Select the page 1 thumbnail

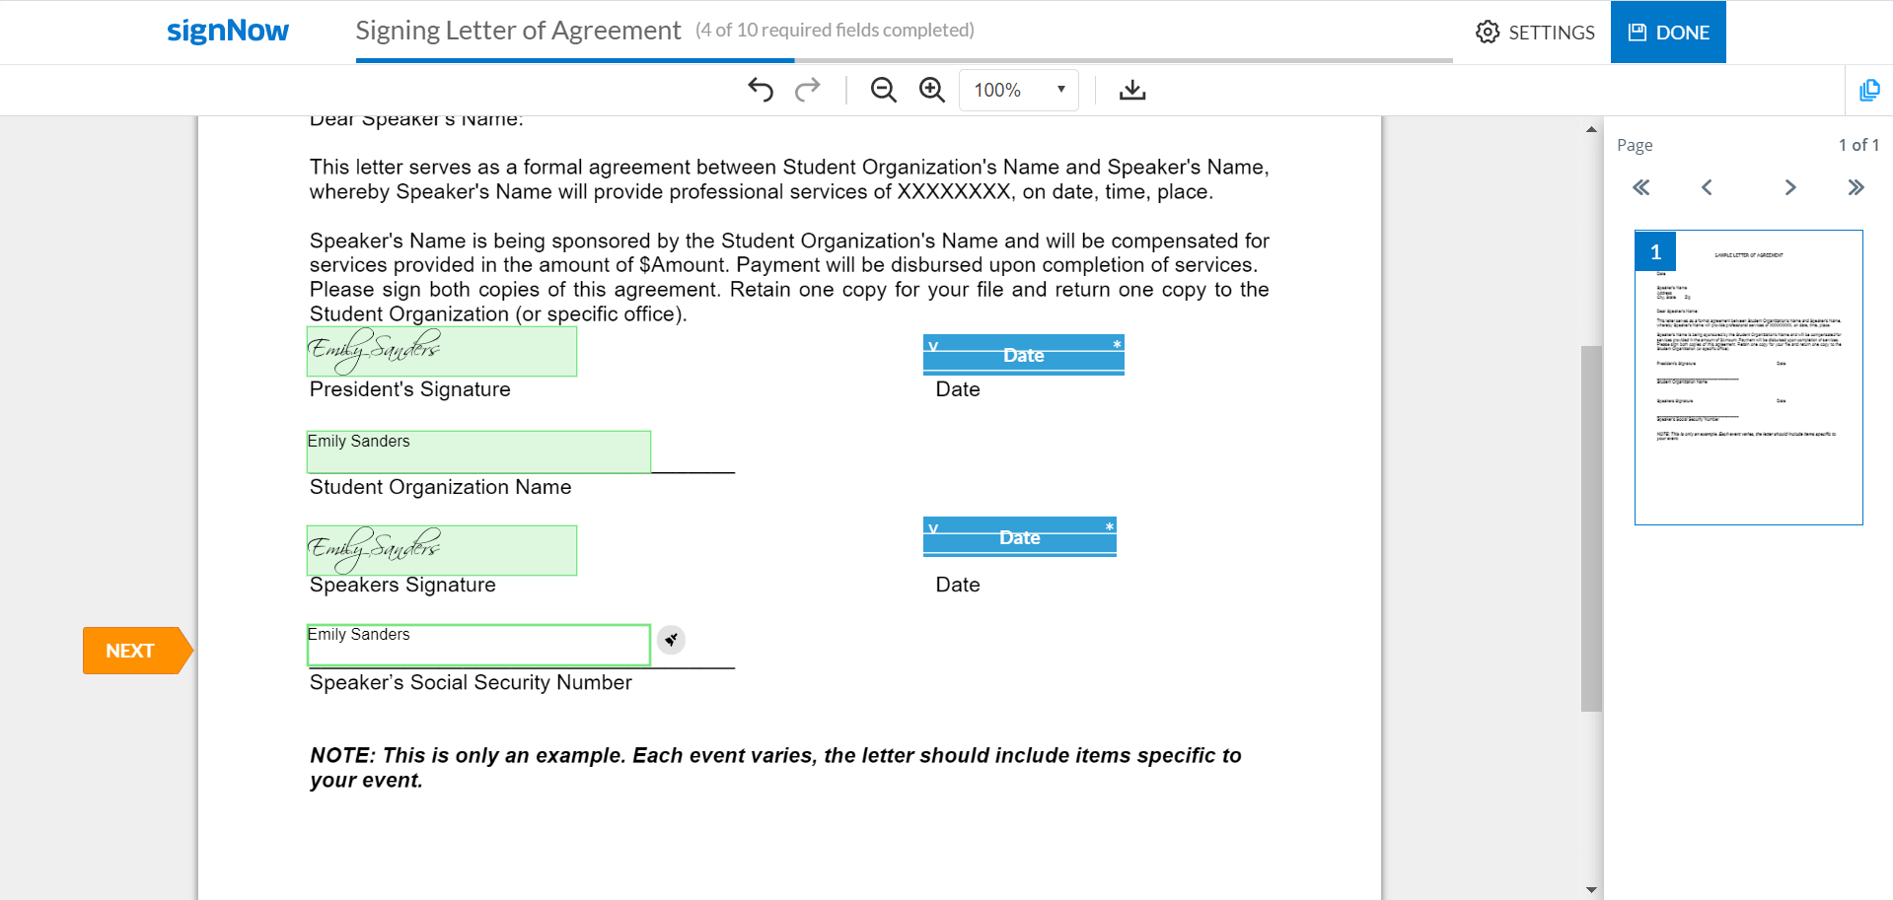click(x=1749, y=378)
